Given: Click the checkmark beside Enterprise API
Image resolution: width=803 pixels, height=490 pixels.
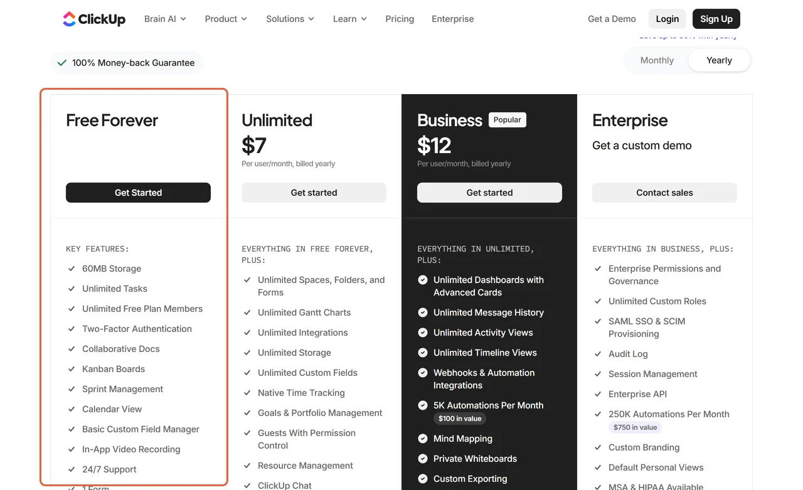Looking at the screenshot, I should 598,394.
